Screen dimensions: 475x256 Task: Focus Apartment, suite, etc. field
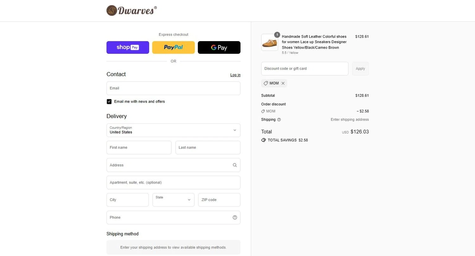coord(173,183)
